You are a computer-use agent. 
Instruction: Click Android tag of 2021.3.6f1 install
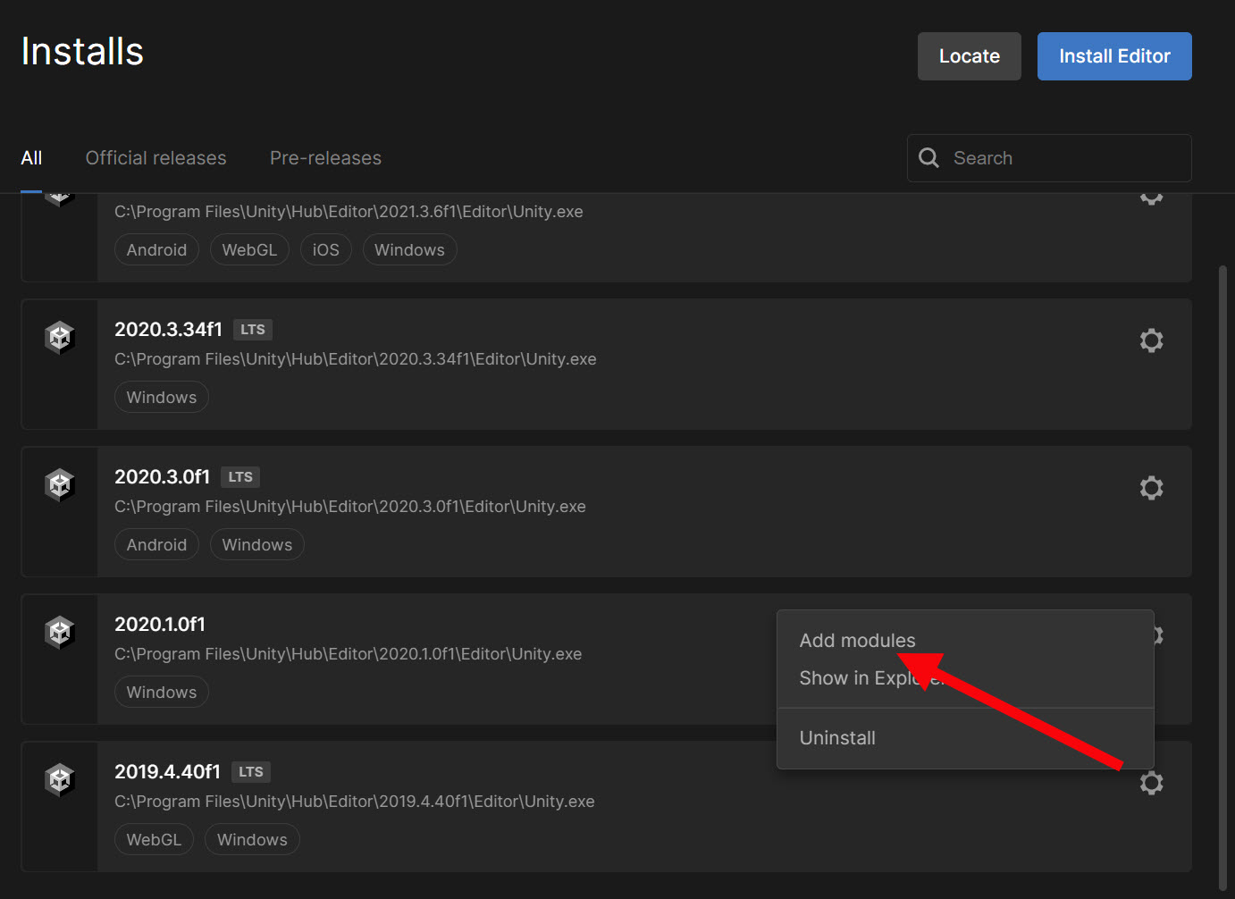(156, 250)
